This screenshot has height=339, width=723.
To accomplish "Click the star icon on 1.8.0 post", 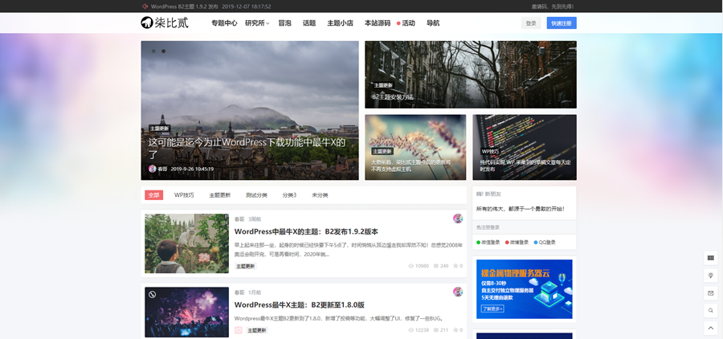I will click(x=455, y=330).
